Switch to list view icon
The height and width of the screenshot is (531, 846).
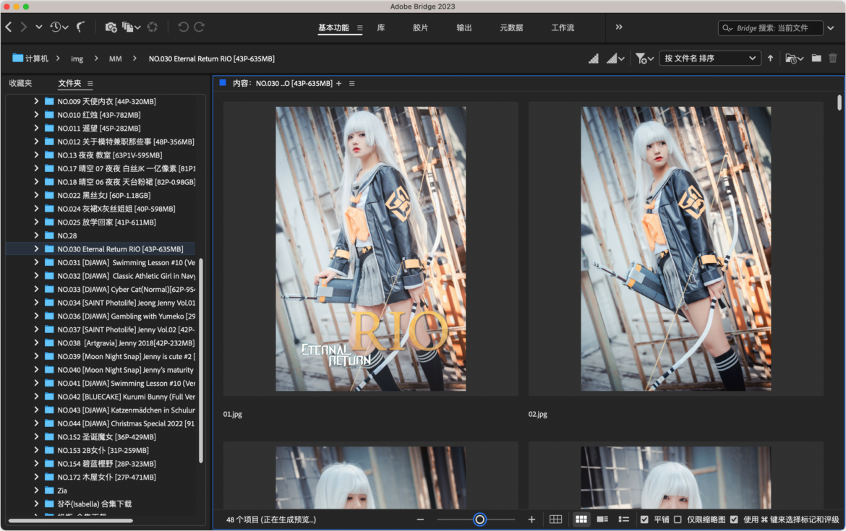[623, 519]
